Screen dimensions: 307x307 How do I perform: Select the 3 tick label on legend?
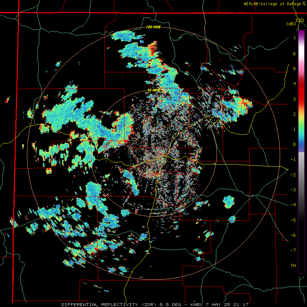point(294,99)
